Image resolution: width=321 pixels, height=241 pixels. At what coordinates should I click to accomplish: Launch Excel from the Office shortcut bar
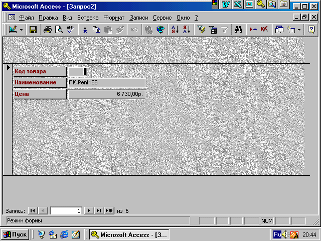238,5
